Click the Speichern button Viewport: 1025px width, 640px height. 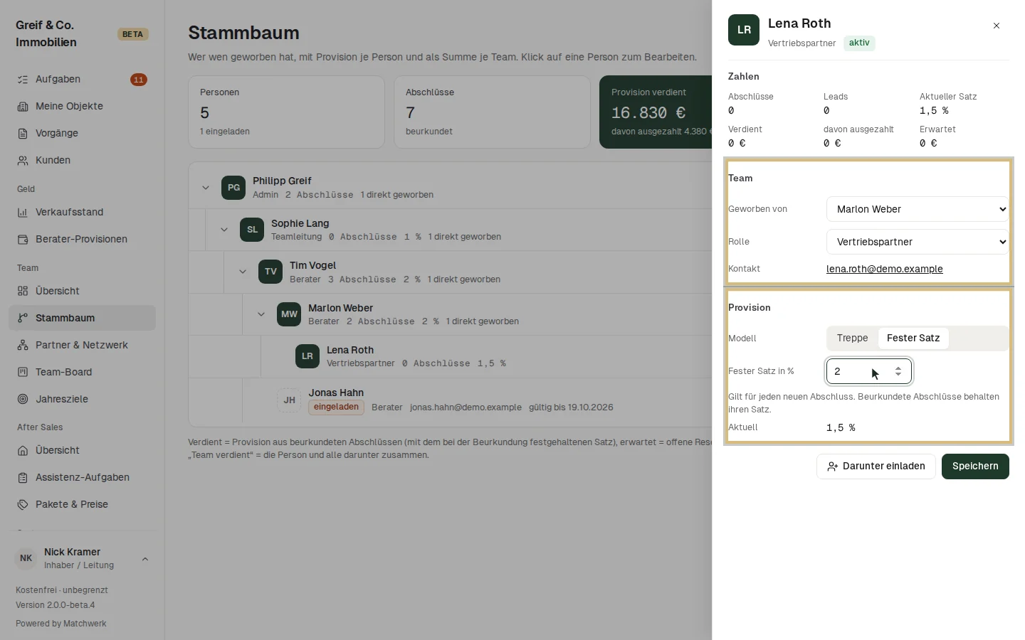975,466
